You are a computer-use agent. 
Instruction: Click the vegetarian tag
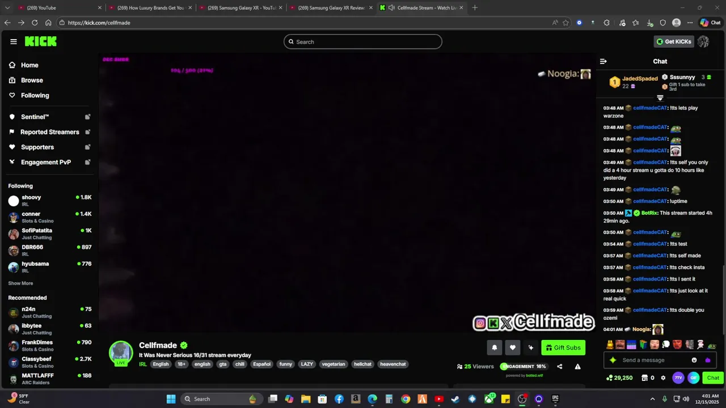click(334, 364)
